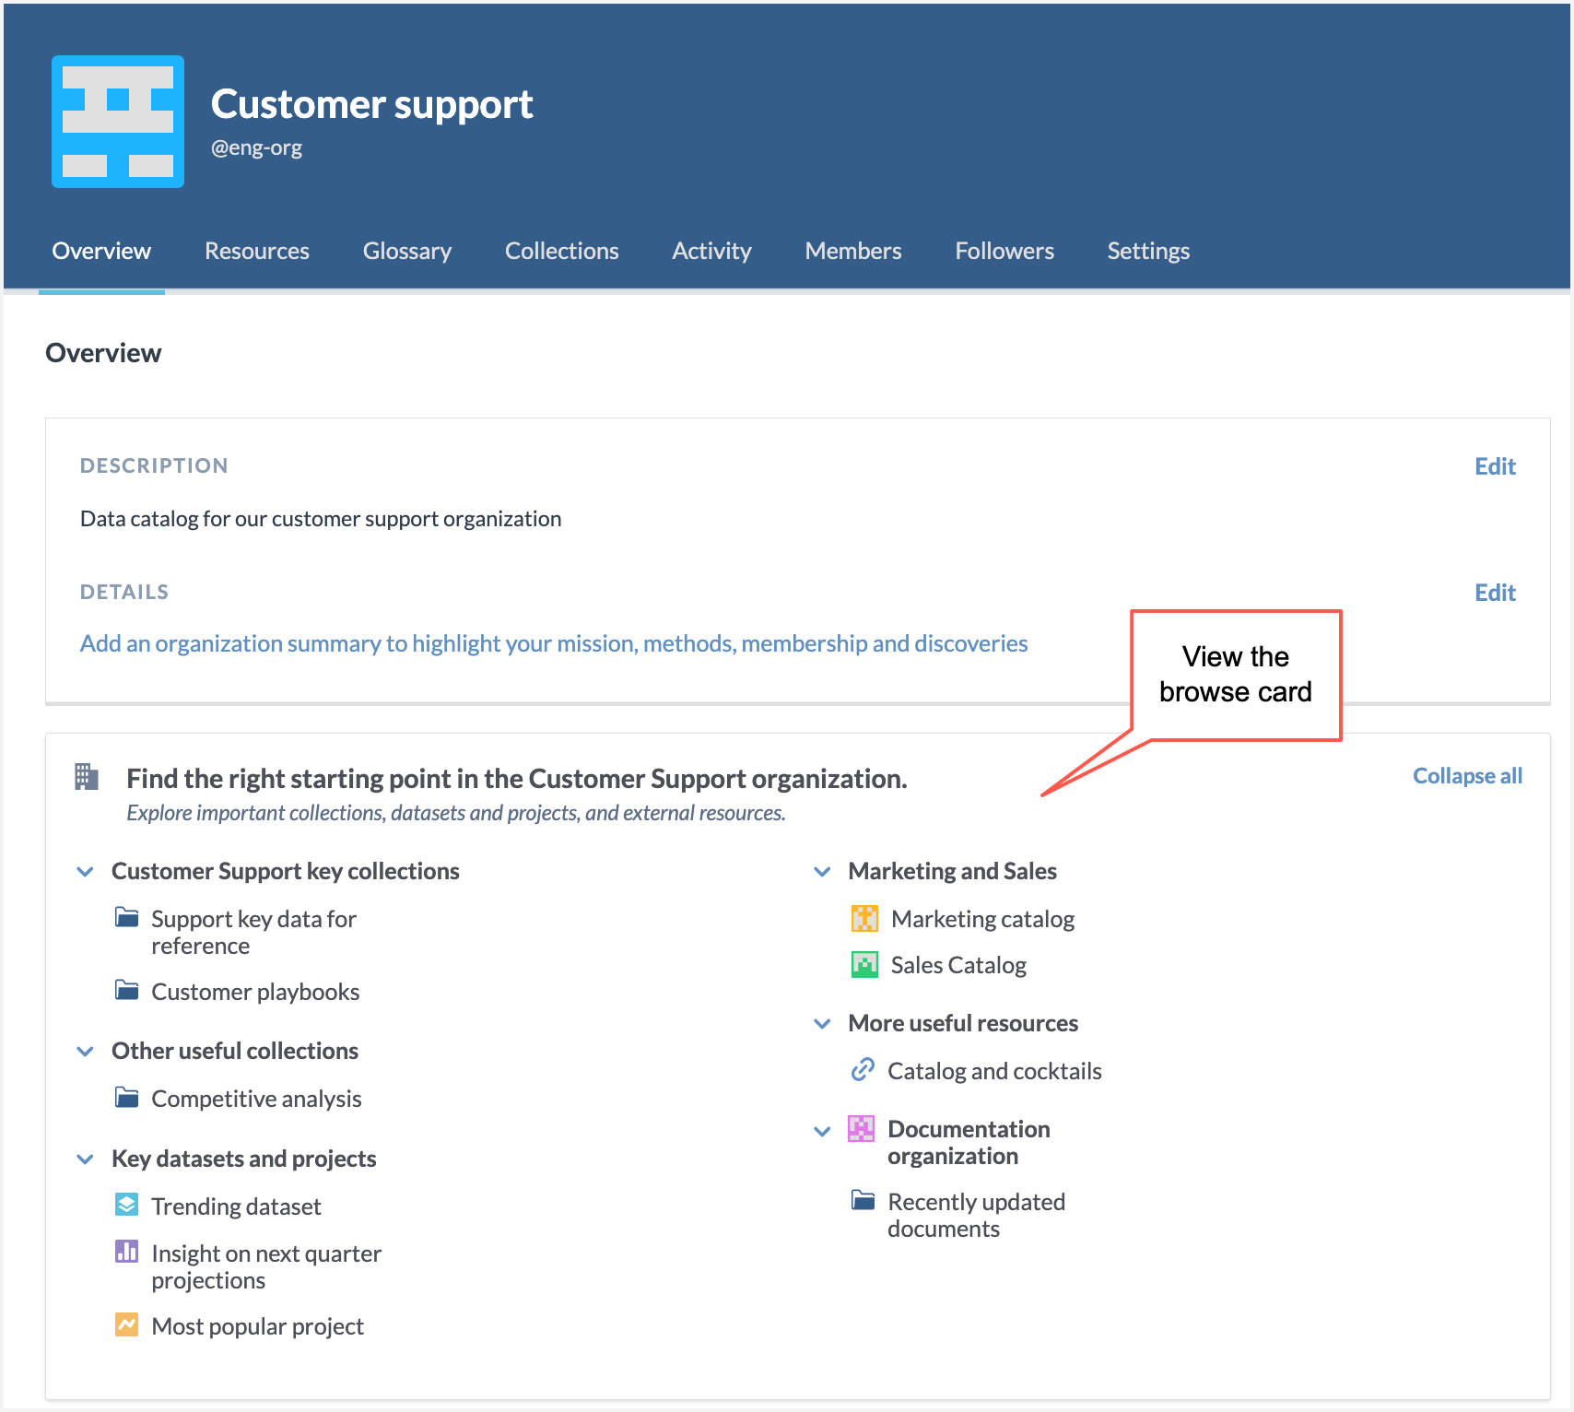Open Competitive analysis collection
Screen dimensions: 1574x1412
coord(256,1099)
